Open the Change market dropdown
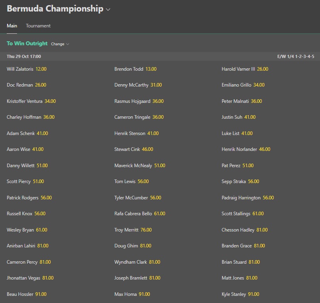Screen dimensions: 320x303 tap(60, 44)
